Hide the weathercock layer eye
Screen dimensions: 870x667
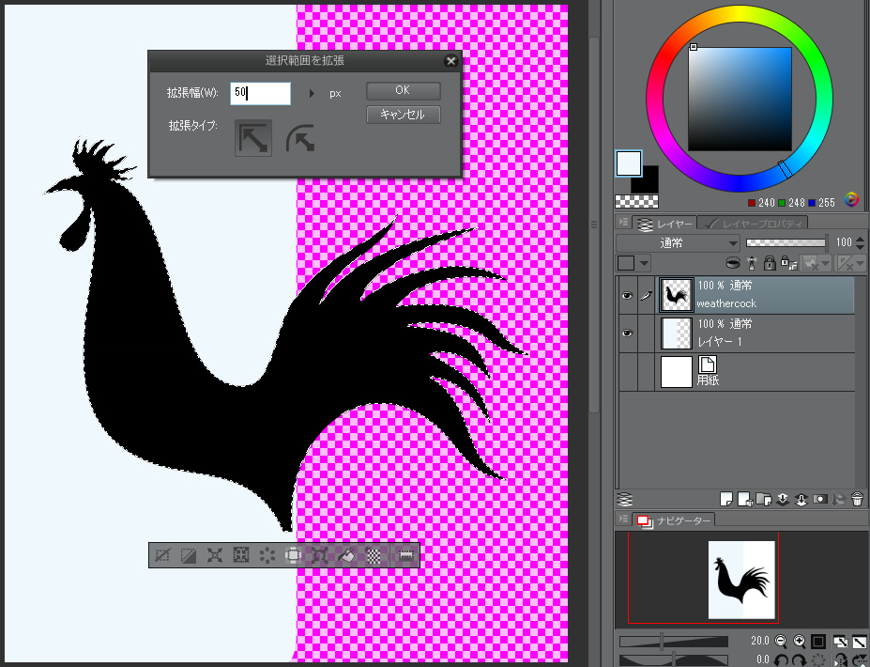627,296
